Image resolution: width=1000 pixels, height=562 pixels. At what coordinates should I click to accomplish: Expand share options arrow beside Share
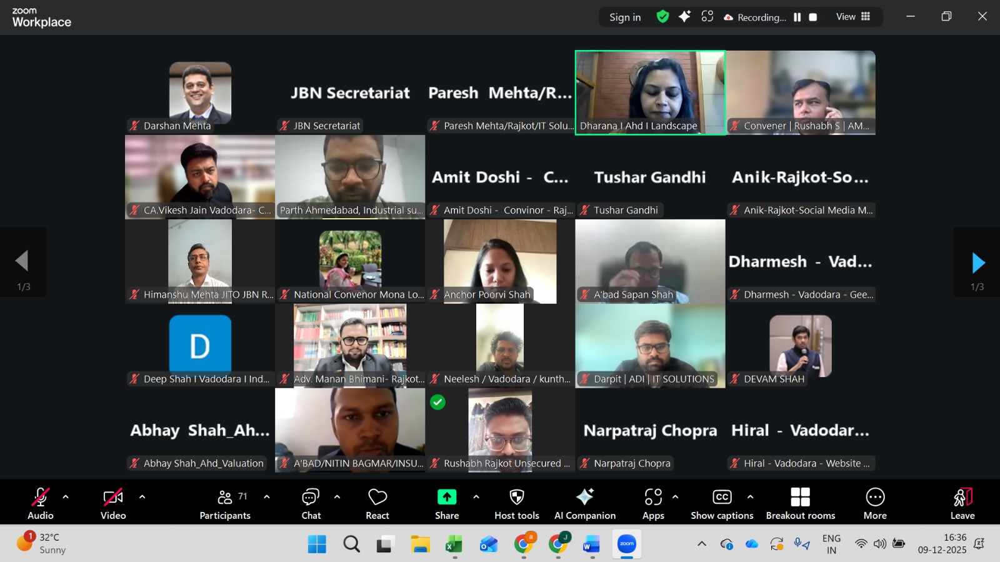pyautogui.click(x=476, y=497)
